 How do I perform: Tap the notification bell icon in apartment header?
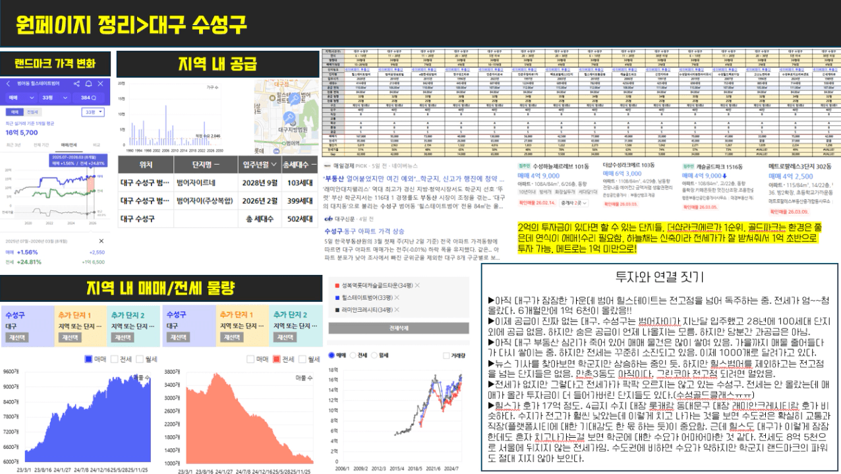coord(88,84)
